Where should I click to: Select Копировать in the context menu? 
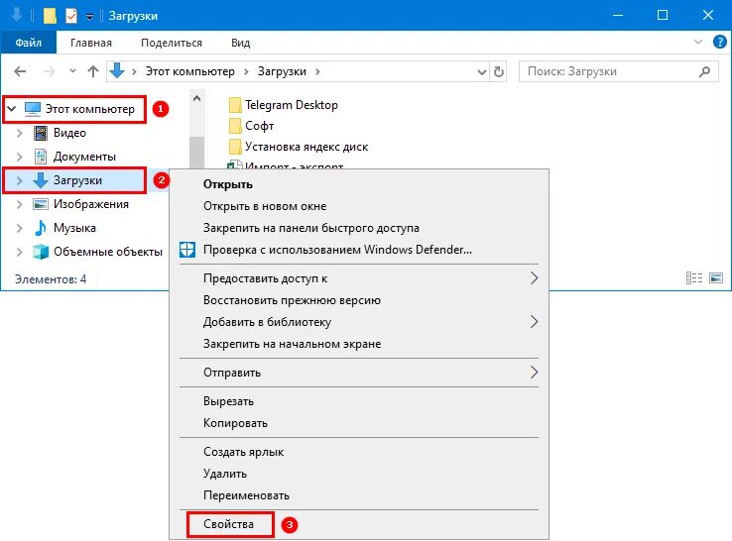coord(235,423)
